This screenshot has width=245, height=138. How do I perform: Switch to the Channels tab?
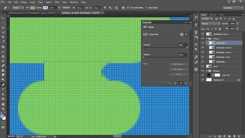coord(212,15)
